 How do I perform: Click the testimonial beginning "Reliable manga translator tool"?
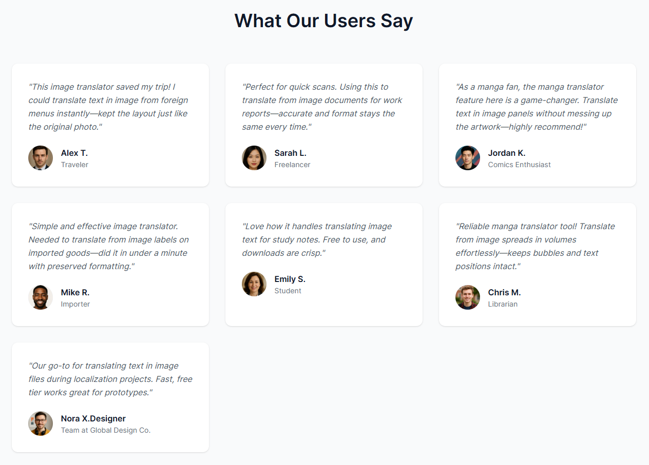pyautogui.click(x=535, y=246)
